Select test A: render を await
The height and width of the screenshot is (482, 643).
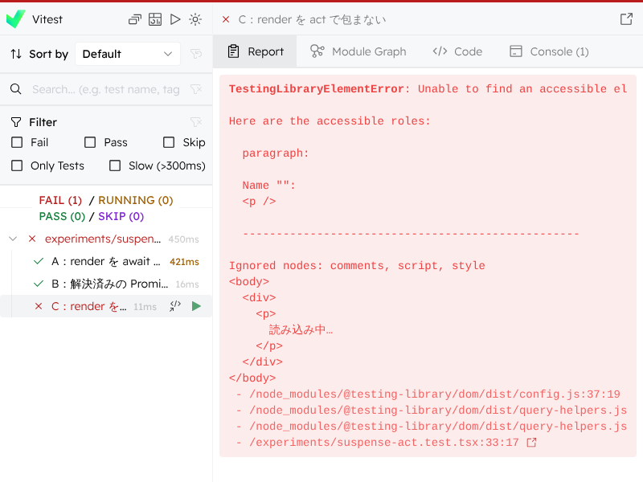tap(106, 262)
